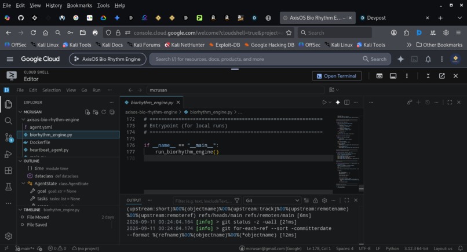Viewport: 467px width, 252px height.
Task: Open Gemini sparkle in editor toolbar
Action: 338,102
